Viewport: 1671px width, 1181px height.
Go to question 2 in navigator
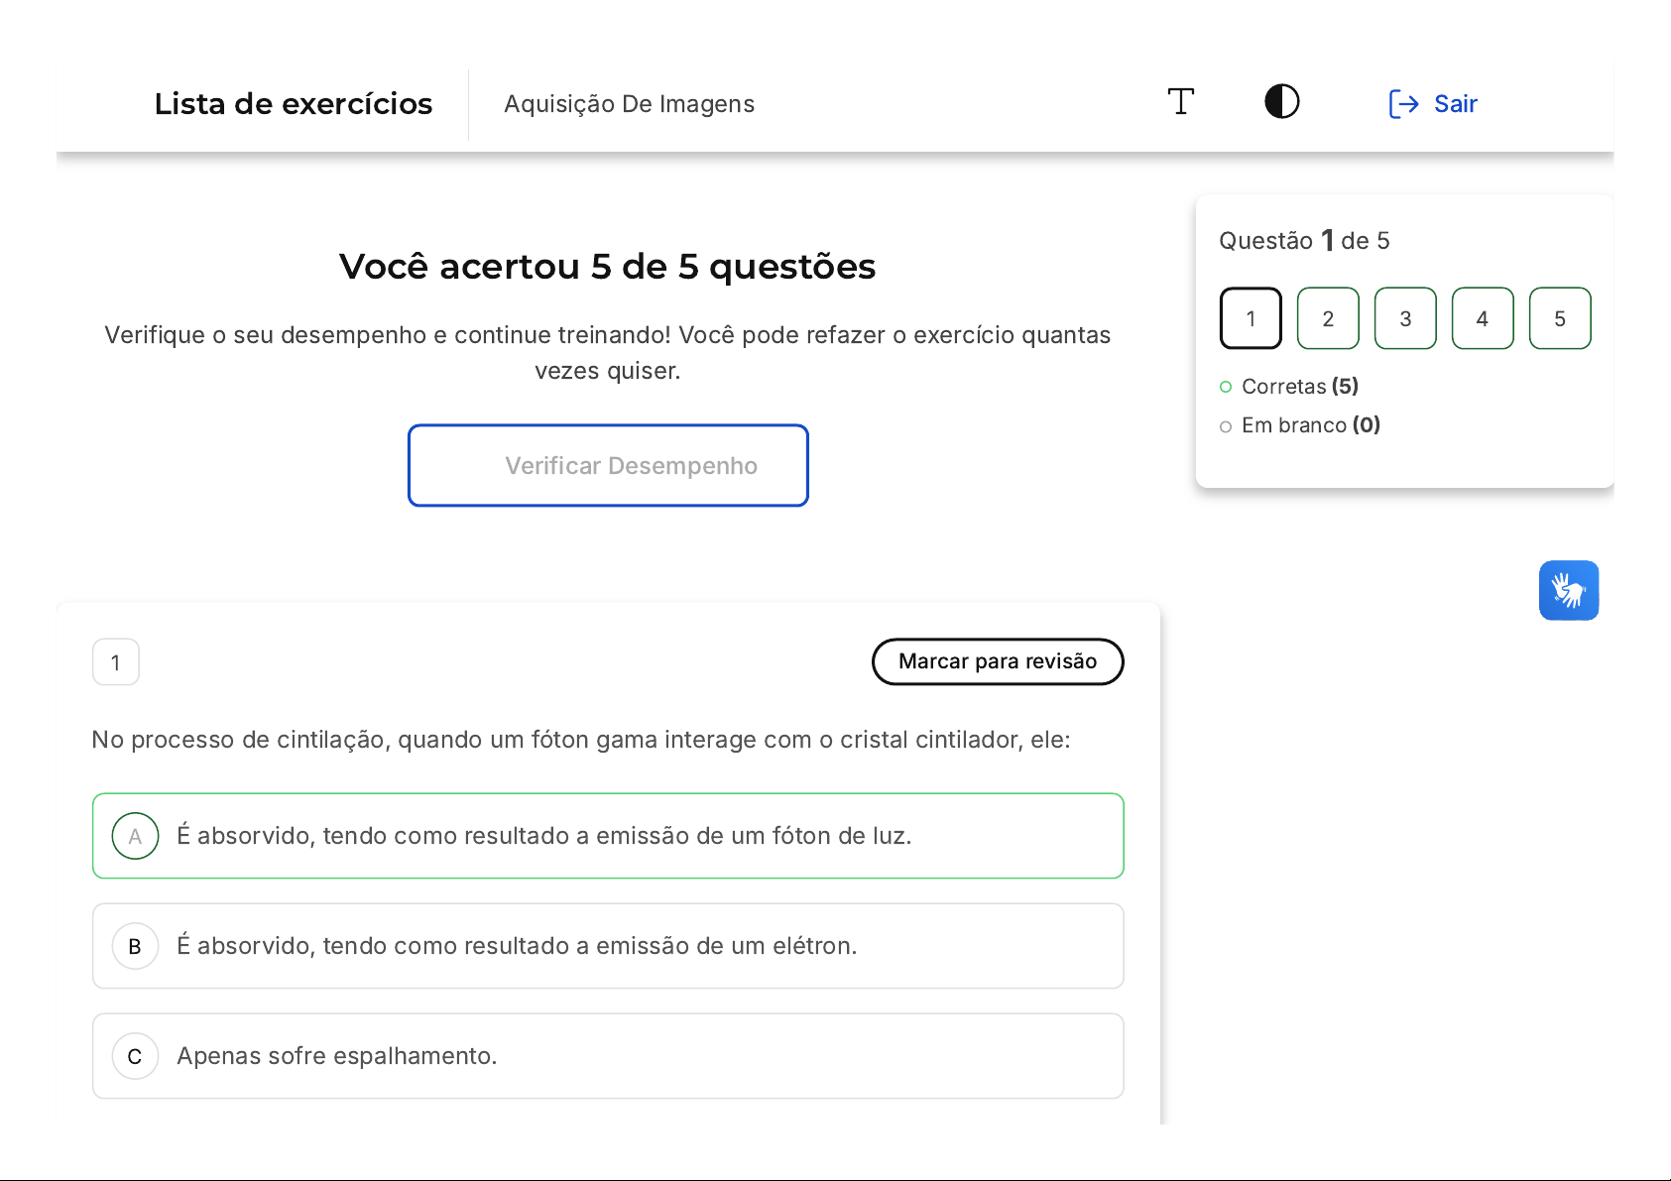pos(1328,318)
